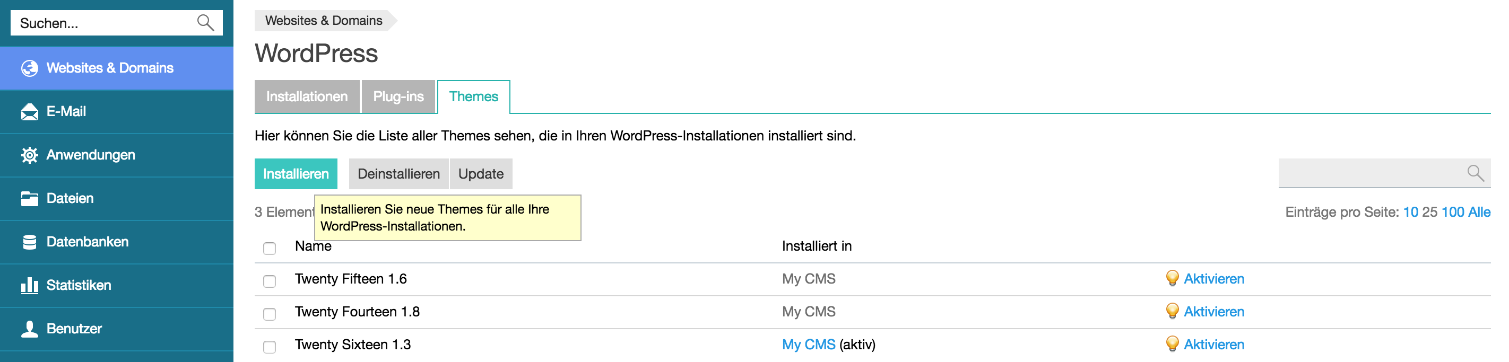Select the Themes tab
This screenshot has height=362, width=1509.
pos(473,96)
